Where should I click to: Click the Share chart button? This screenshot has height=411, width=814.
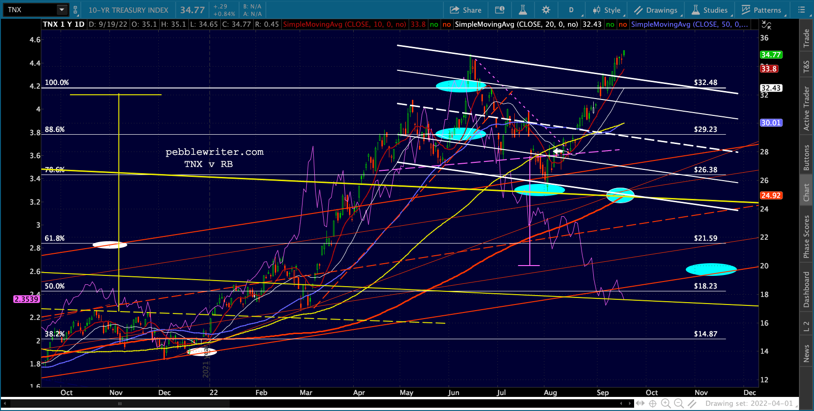pyautogui.click(x=465, y=10)
